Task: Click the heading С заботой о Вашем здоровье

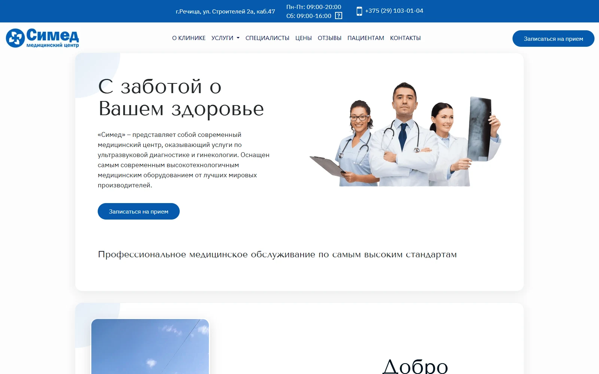Action: [x=181, y=98]
